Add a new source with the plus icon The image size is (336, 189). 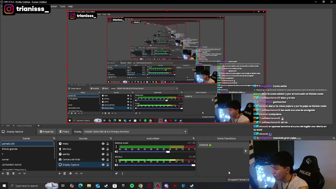coord(60,173)
